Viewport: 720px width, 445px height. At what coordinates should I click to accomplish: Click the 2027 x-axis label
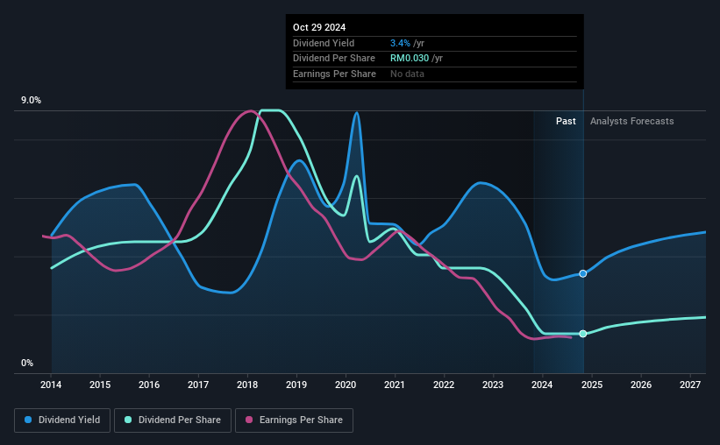pos(690,385)
